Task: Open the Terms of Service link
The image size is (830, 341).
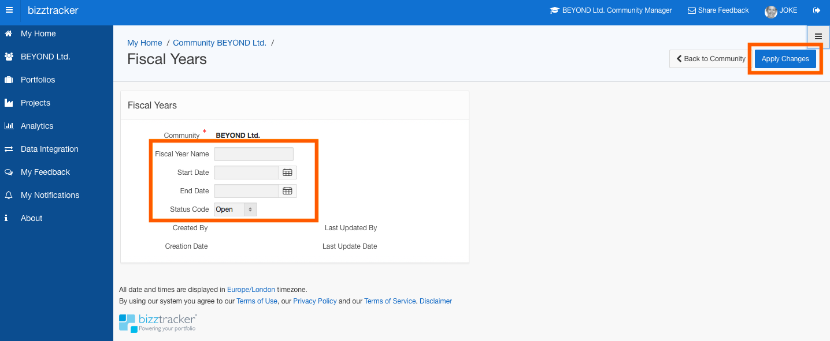Action: pos(390,301)
